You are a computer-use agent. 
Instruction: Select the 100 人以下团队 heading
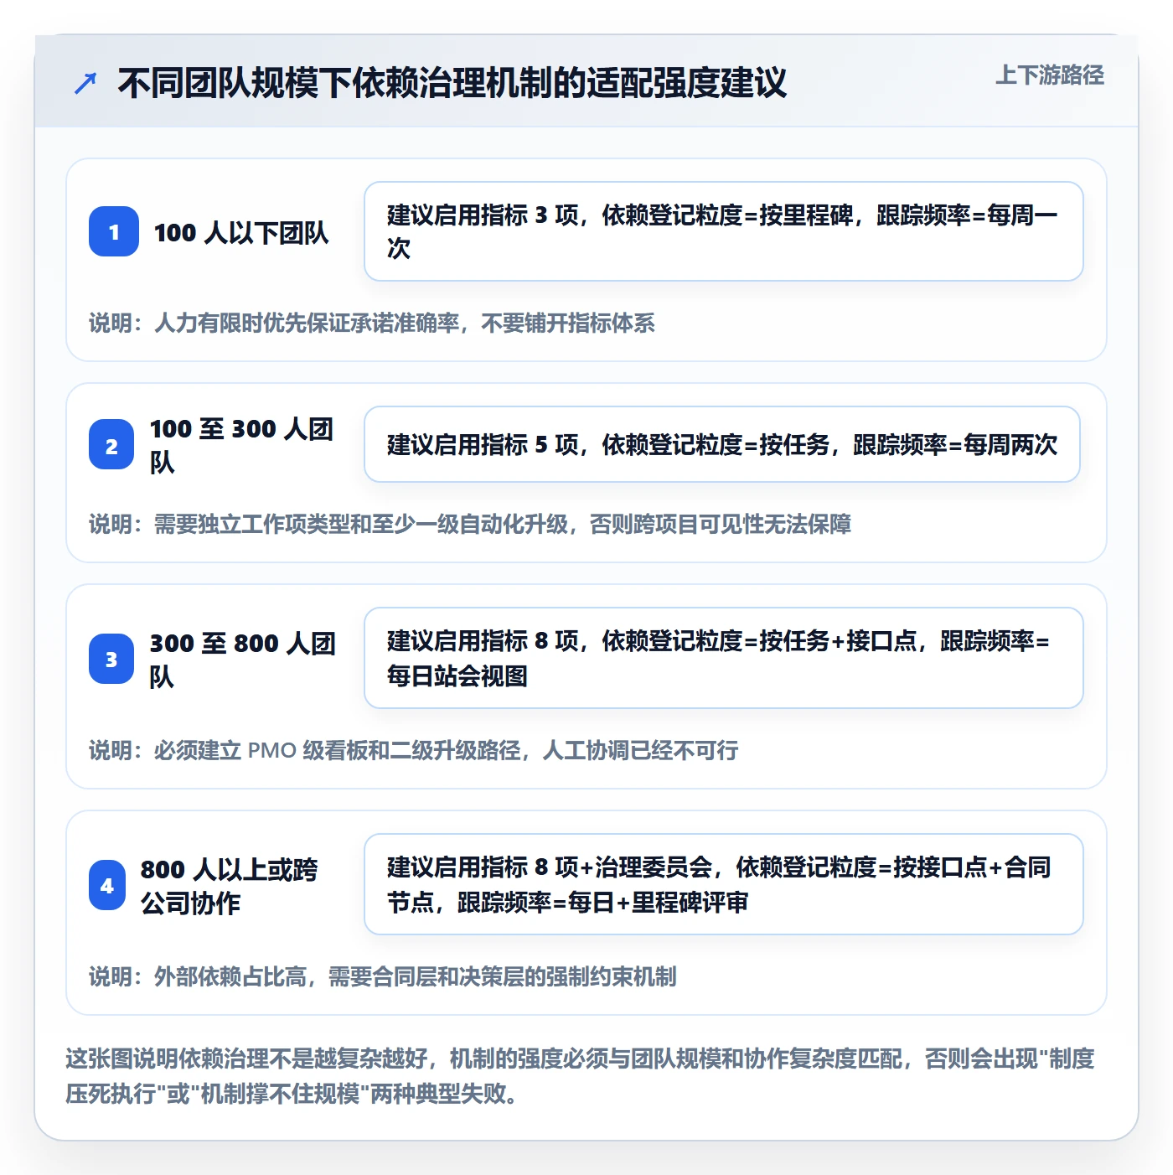[241, 232]
